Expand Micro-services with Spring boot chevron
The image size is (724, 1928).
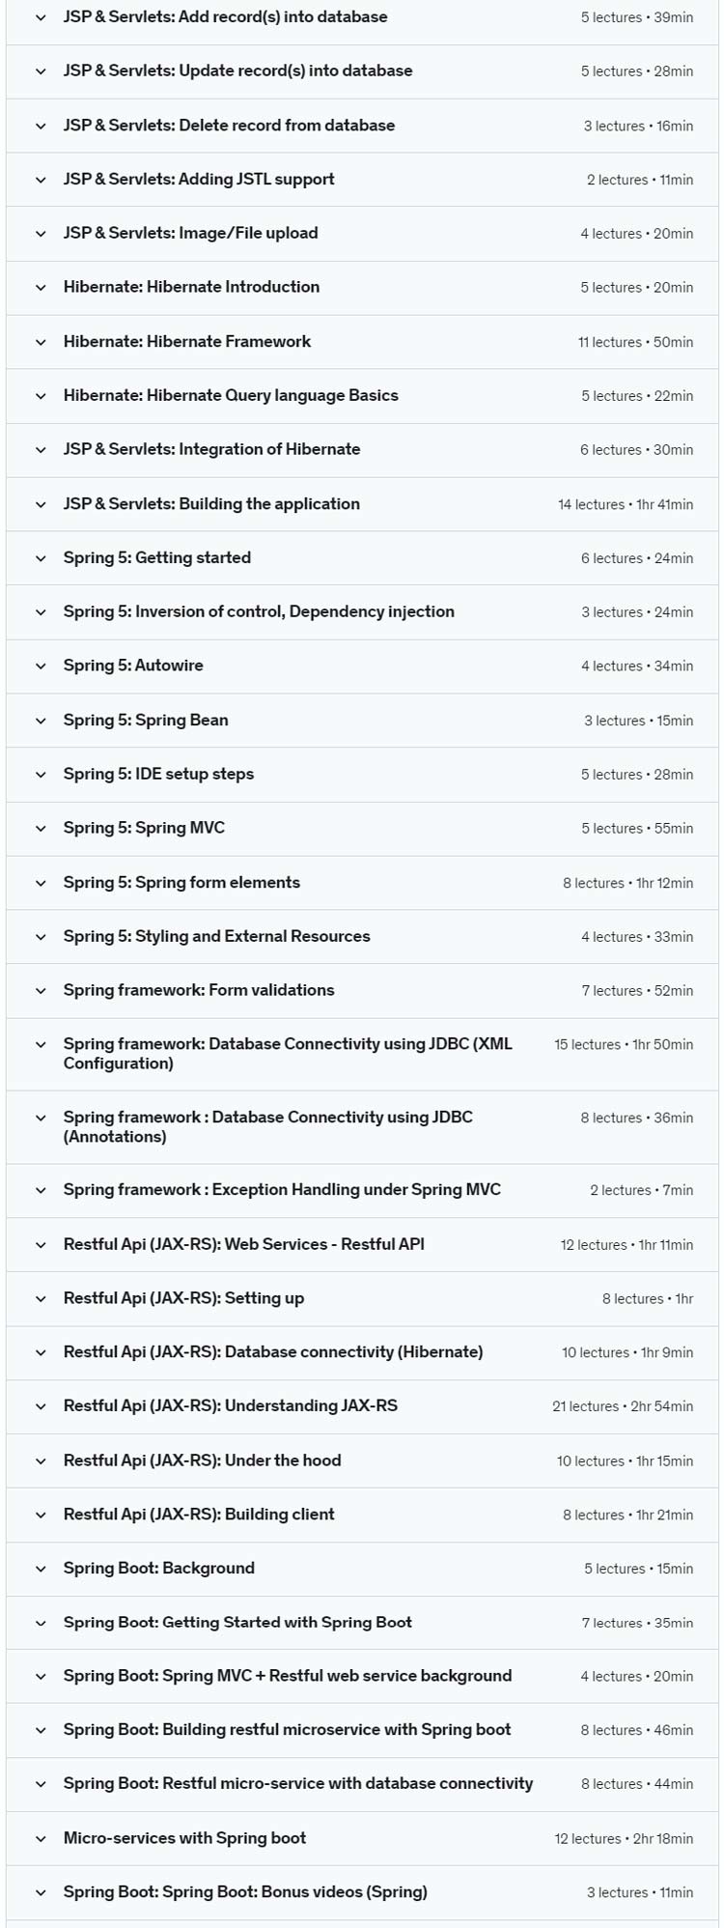[x=41, y=1839]
